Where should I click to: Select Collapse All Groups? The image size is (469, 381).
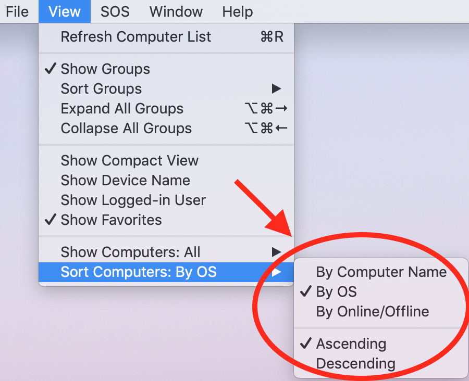[166, 128]
